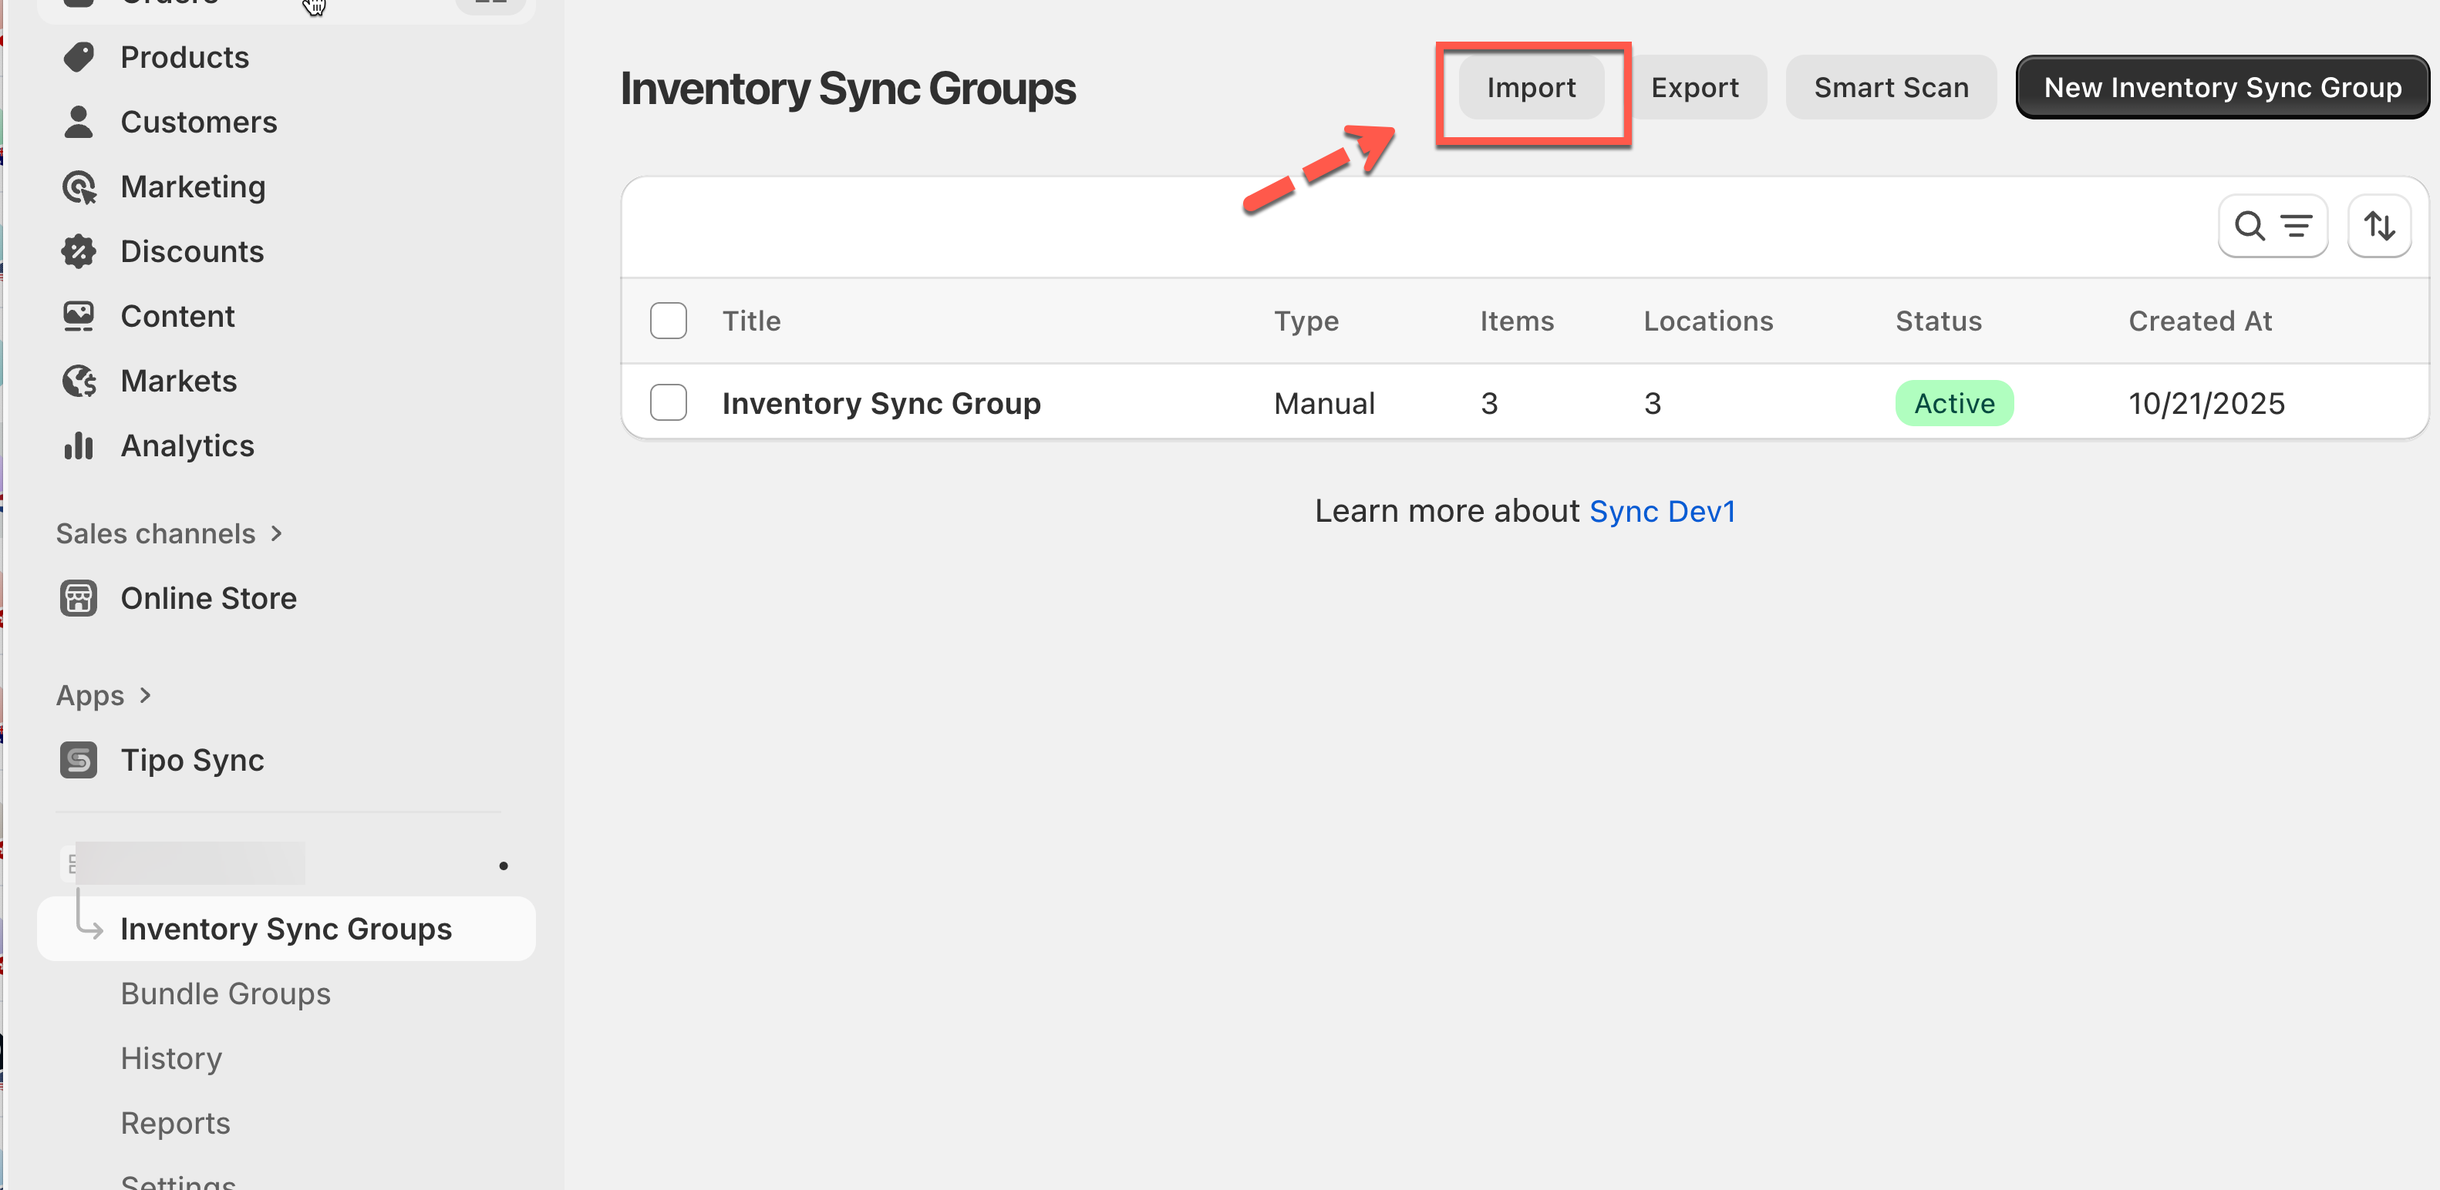Click the Marketing target icon

[79, 187]
